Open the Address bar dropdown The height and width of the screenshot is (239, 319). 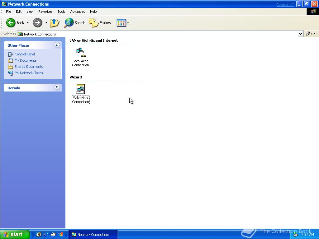[300, 34]
